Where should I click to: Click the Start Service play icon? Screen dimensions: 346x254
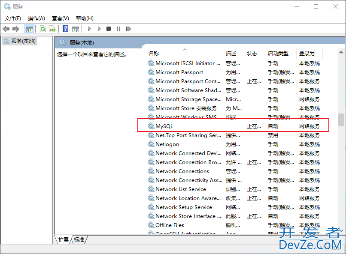pos(89,29)
